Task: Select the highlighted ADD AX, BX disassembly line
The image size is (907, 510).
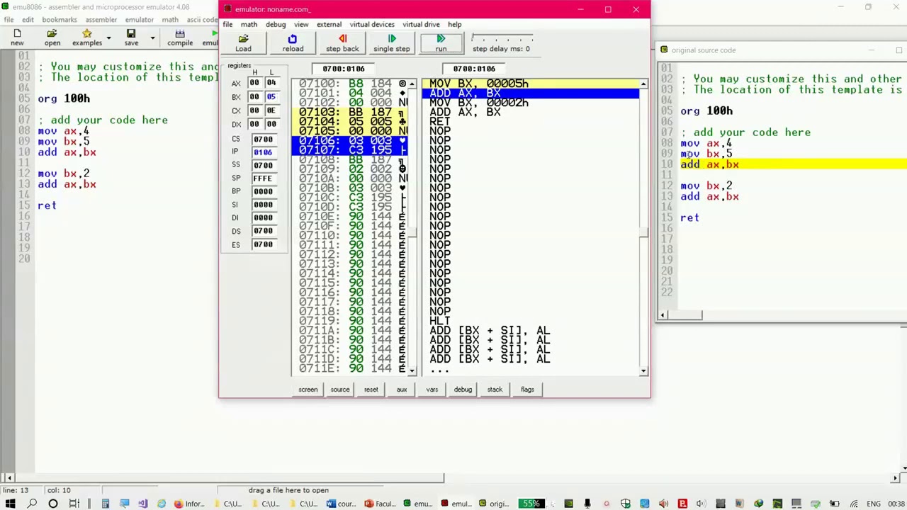Action: coord(531,93)
